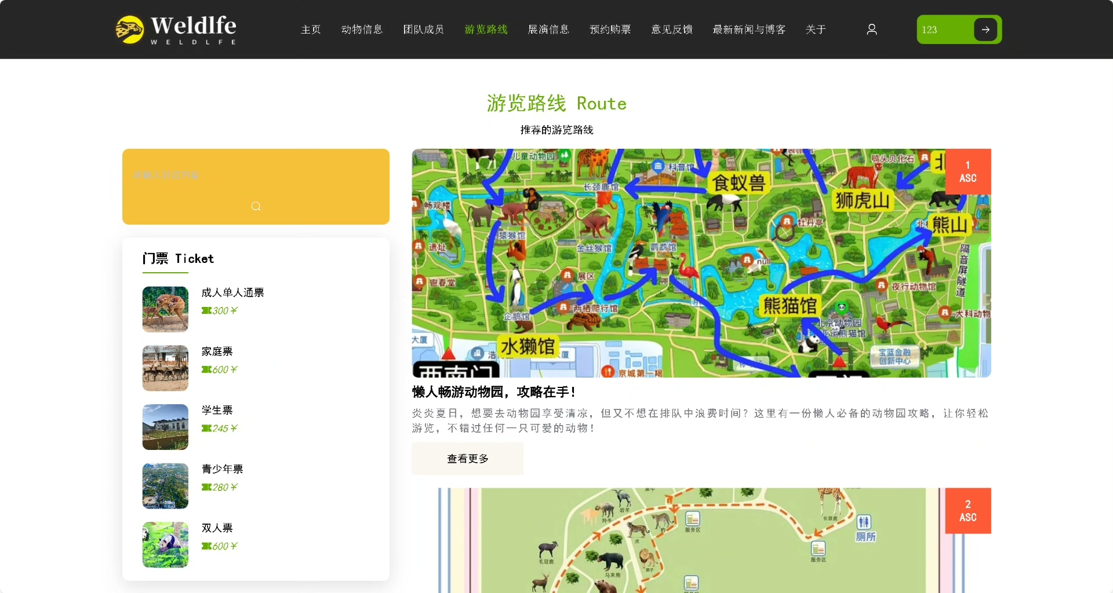Click the red '1 ASC' badge
The height and width of the screenshot is (593, 1113).
click(968, 171)
